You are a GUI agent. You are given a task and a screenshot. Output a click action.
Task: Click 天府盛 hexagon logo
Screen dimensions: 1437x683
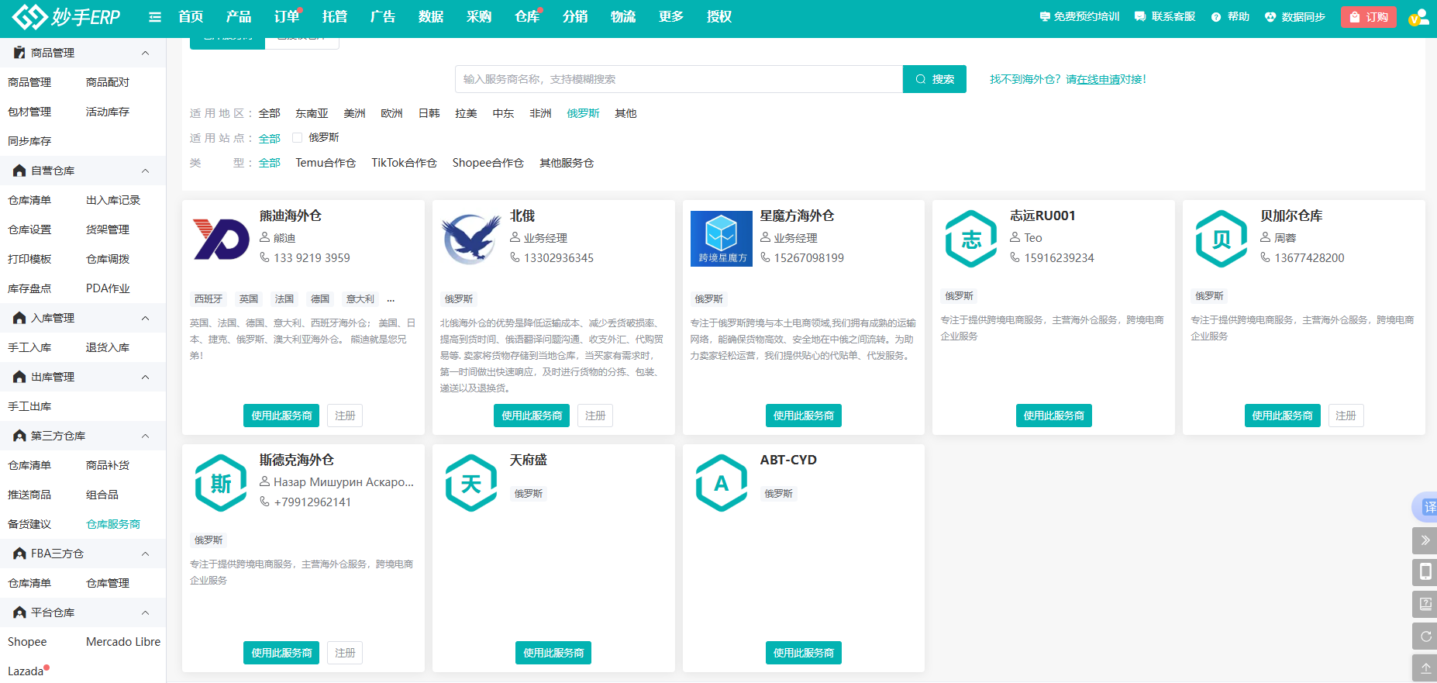pyautogui.click(x=471, y=483)
